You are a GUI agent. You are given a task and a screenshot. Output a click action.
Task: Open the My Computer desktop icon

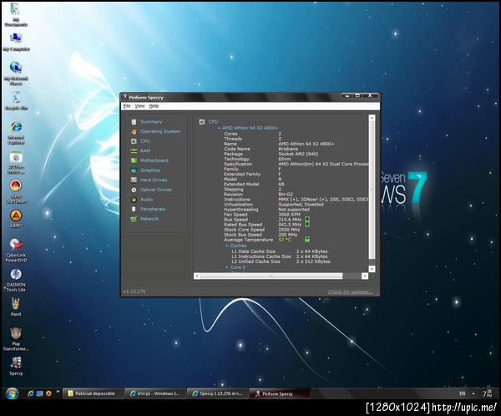click(x=16, y=38)
